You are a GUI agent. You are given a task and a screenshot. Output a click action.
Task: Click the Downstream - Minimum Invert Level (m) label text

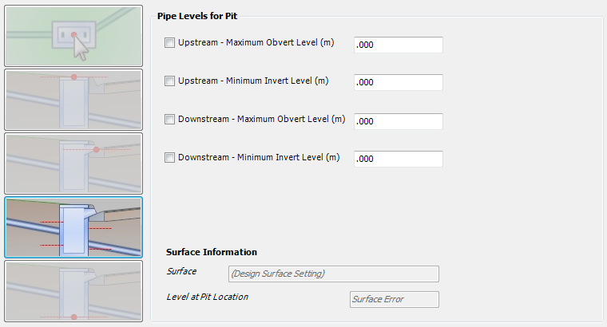point(259,157)
